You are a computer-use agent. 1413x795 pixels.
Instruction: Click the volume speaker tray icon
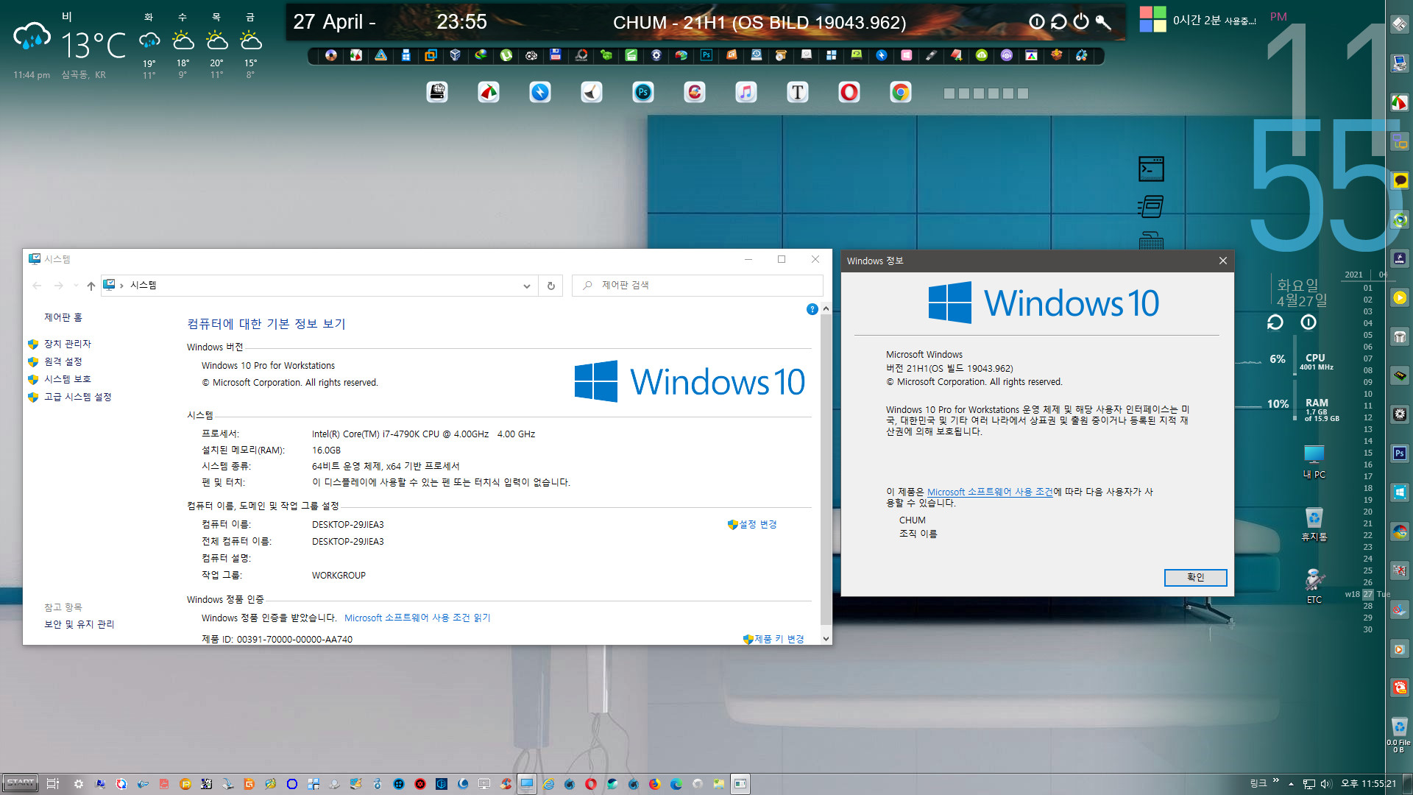[x=1326, y=784]
